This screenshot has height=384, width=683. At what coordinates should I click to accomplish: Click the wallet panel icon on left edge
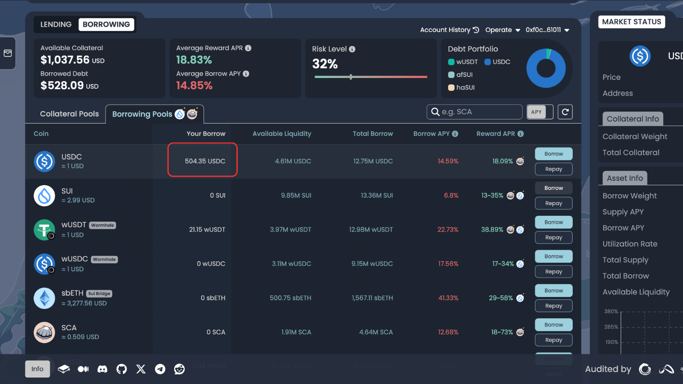point(8,53)
